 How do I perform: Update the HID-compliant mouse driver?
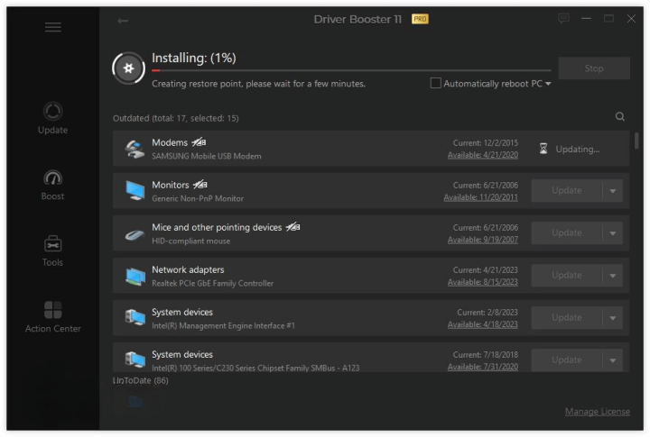[x=567, y=233]
